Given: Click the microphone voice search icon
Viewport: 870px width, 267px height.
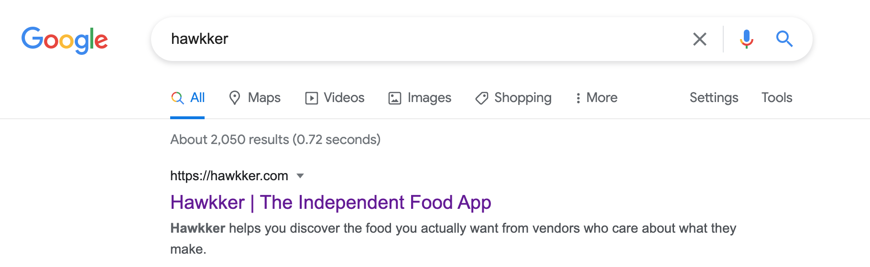Looking at the screenshot, I should coord(746,39).
